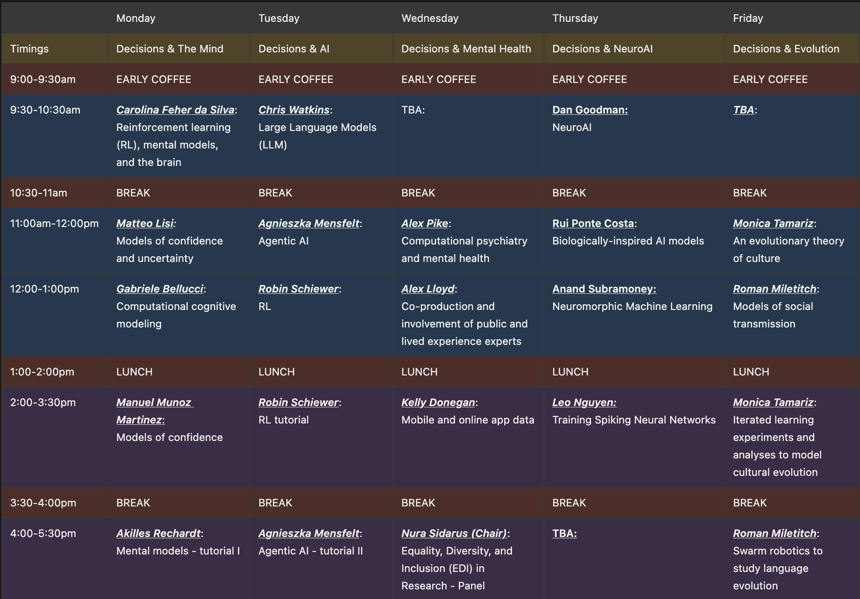
Task: Open Rui Ponte Costa link
Action: tap(593, 224)
